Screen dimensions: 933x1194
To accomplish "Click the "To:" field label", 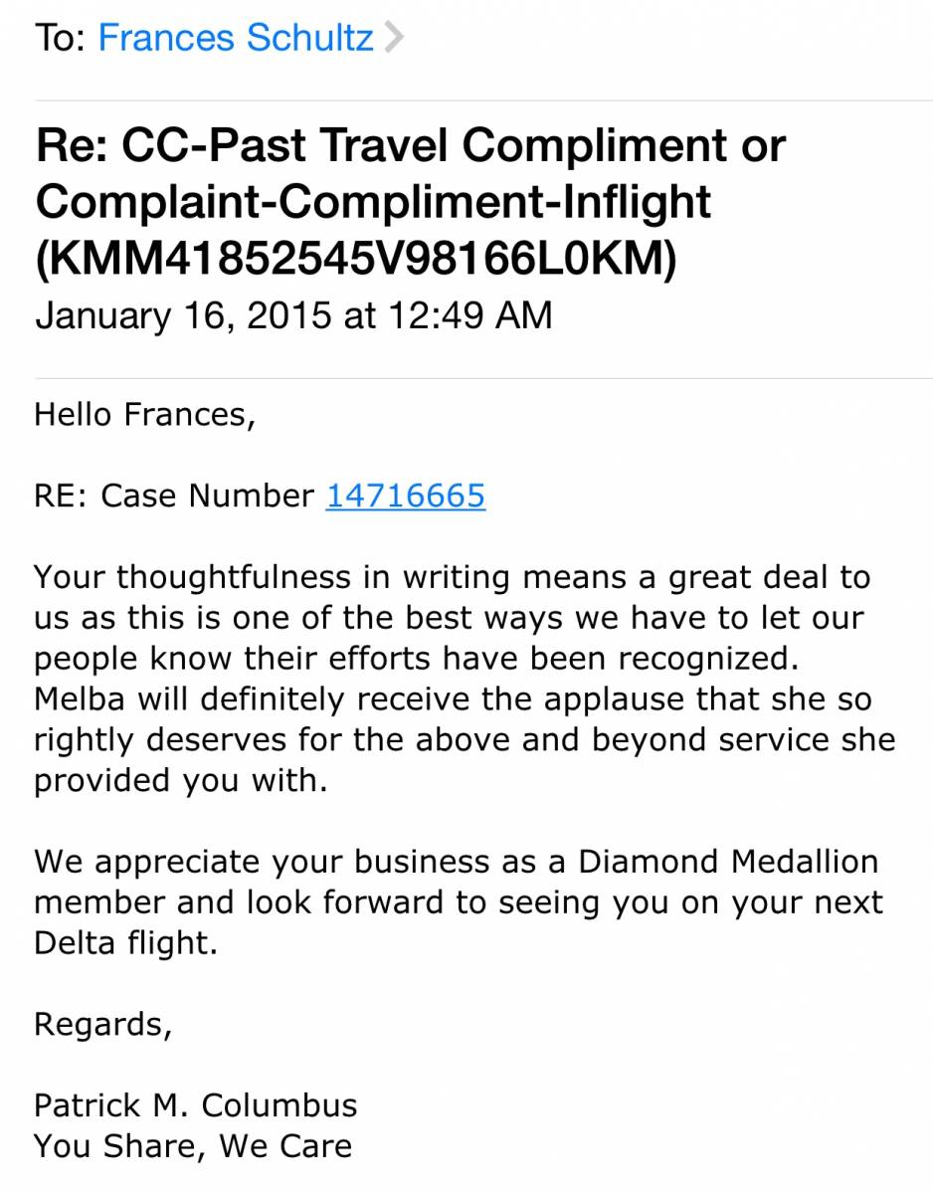I will [x=62, y=39].
